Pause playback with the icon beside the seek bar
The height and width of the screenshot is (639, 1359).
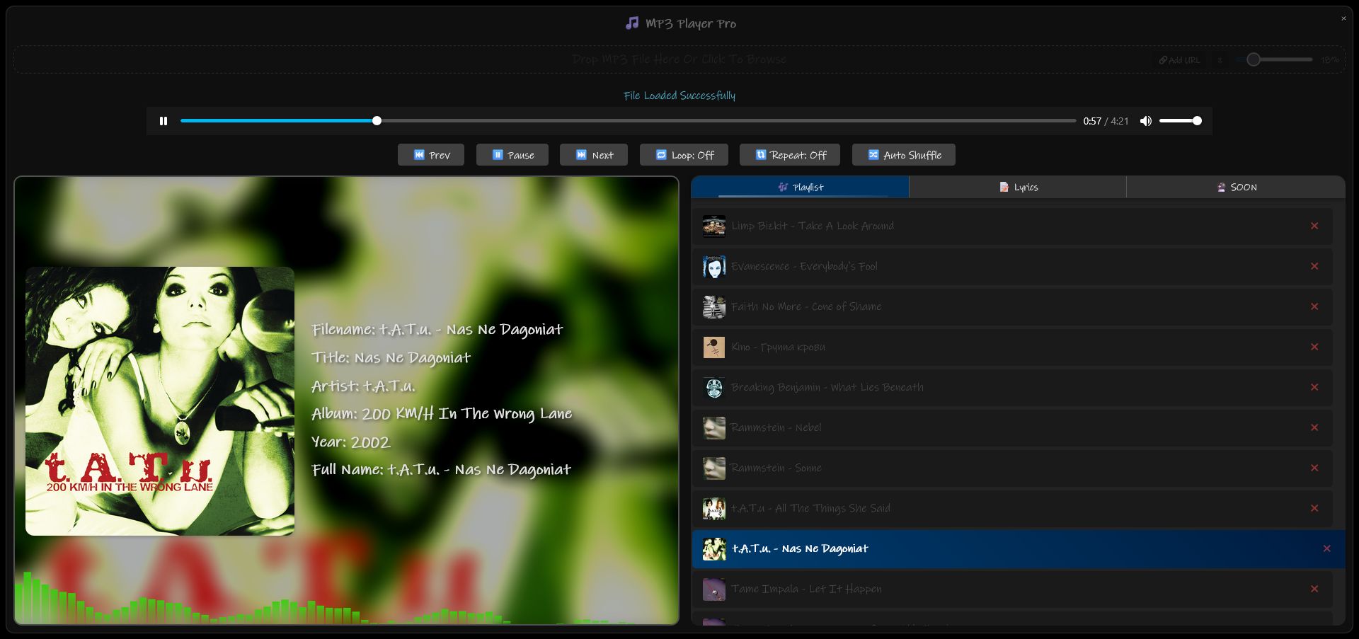pos(163,120)
